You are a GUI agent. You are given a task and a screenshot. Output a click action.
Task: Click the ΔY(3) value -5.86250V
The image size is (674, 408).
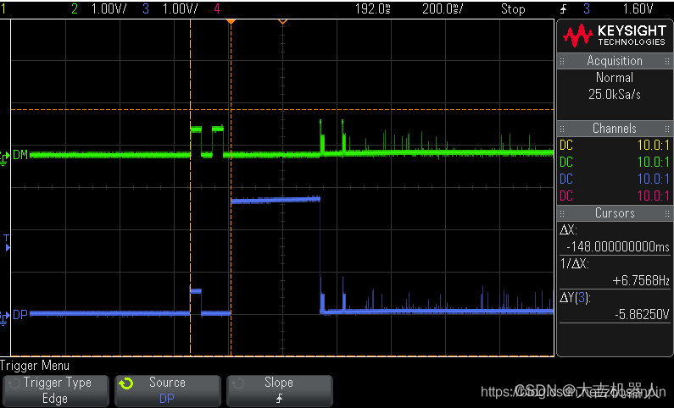pyautogui.click(x=642, y=315)
